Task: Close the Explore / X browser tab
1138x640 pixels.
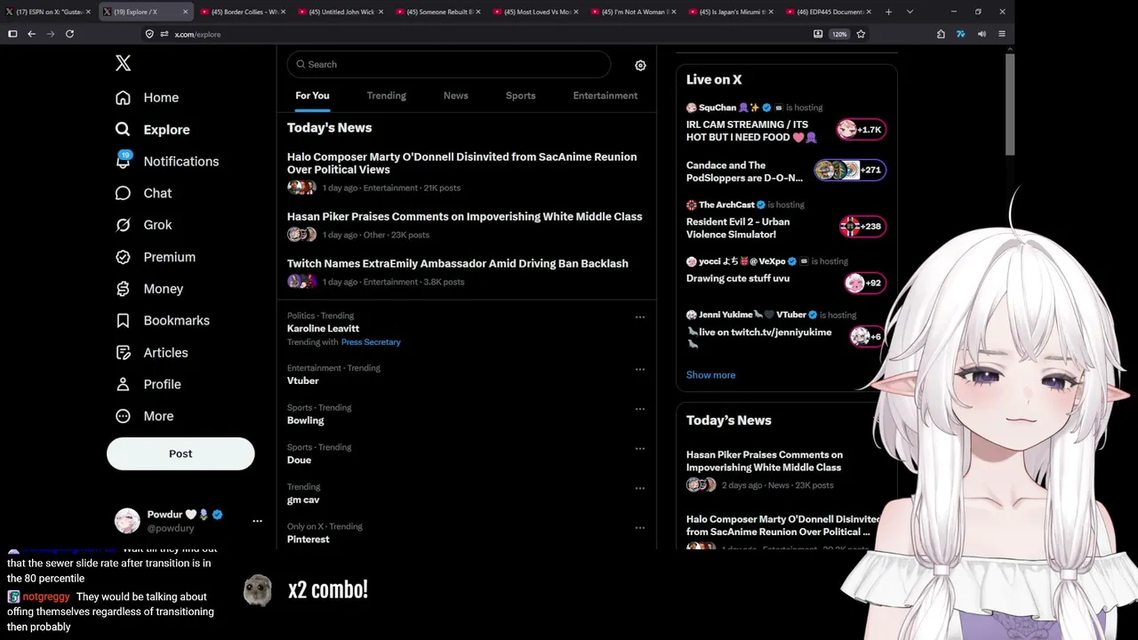Action: pyautogui.click(x=185, y=12)
